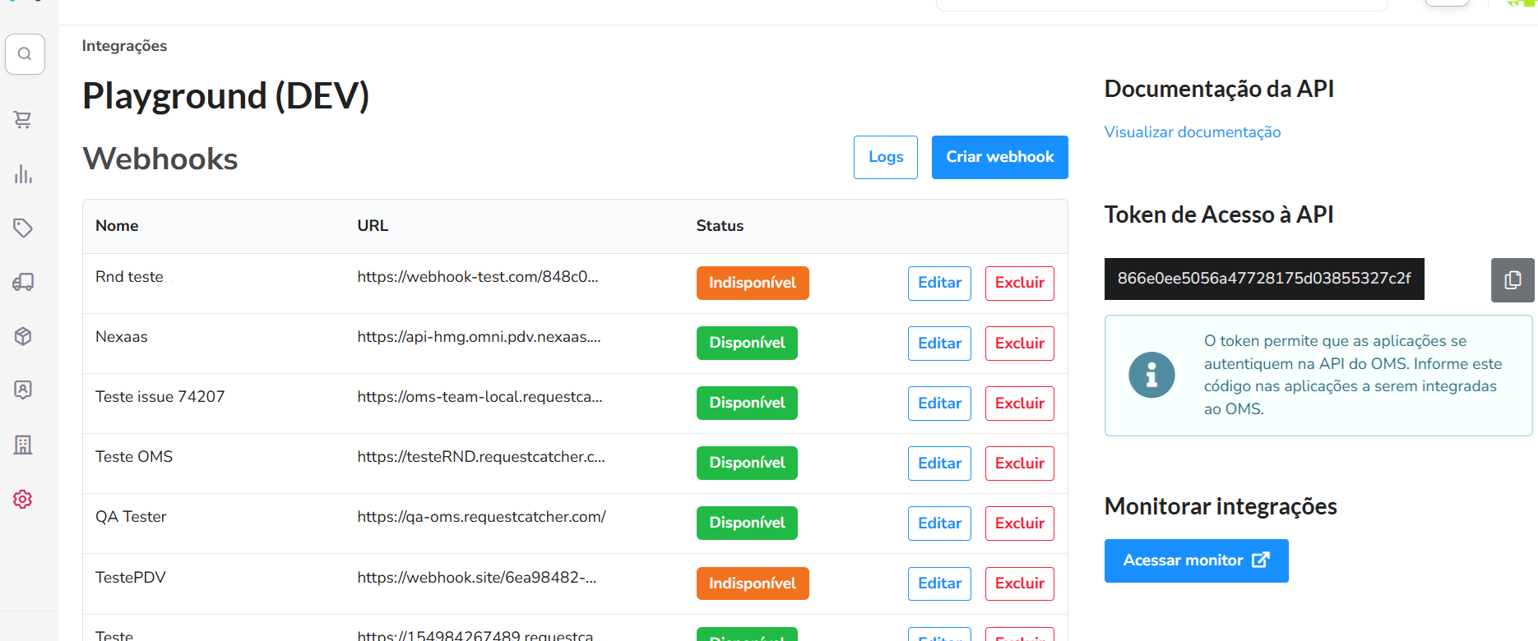Open the shopping cart orders icon

[x=23, y=120]
